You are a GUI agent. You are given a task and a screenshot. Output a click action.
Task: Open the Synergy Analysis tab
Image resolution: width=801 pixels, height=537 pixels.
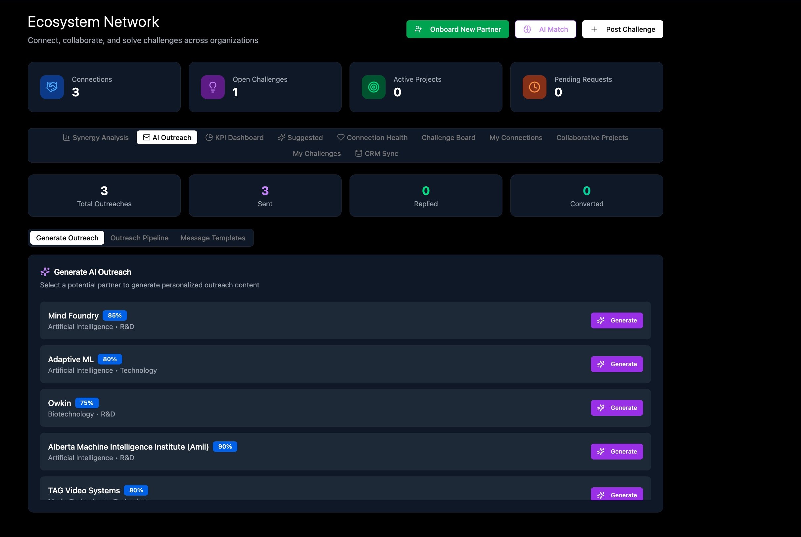(x=96, y=138)
